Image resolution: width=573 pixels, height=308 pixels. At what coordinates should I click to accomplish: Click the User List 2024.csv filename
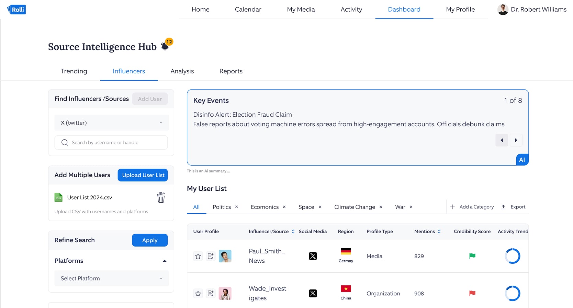[x=90, y=198]
